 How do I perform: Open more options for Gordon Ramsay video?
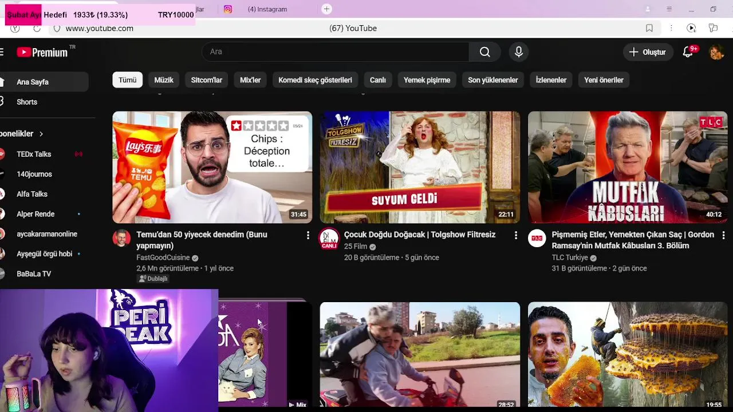tap(723, 235)
